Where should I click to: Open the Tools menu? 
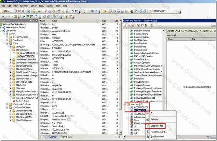(58, 6)
